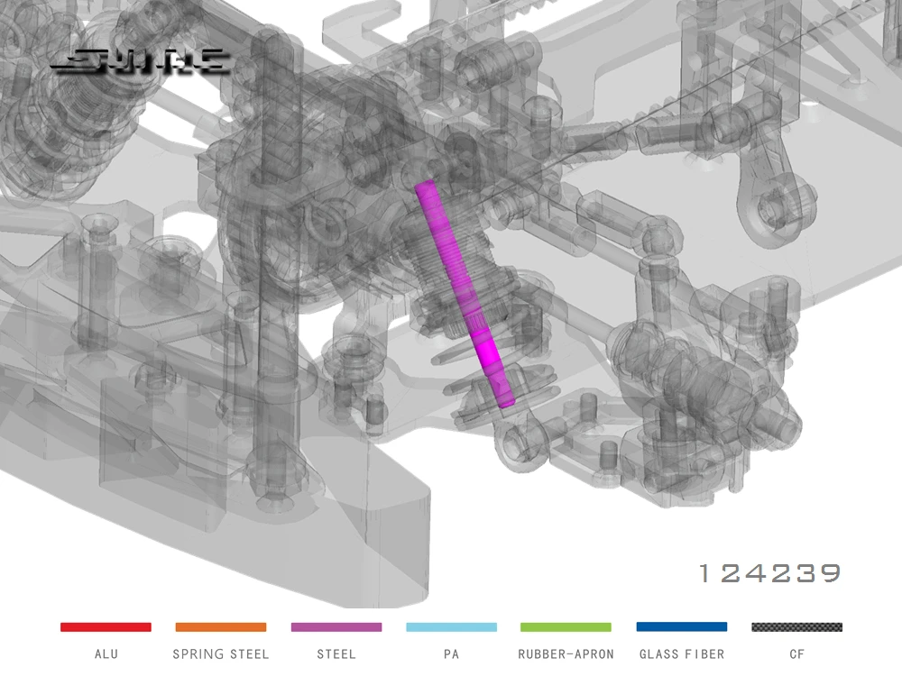Click the green RUBBER-APRON color swatch
This screenshot has height=676, width=902.
point(566,627)
